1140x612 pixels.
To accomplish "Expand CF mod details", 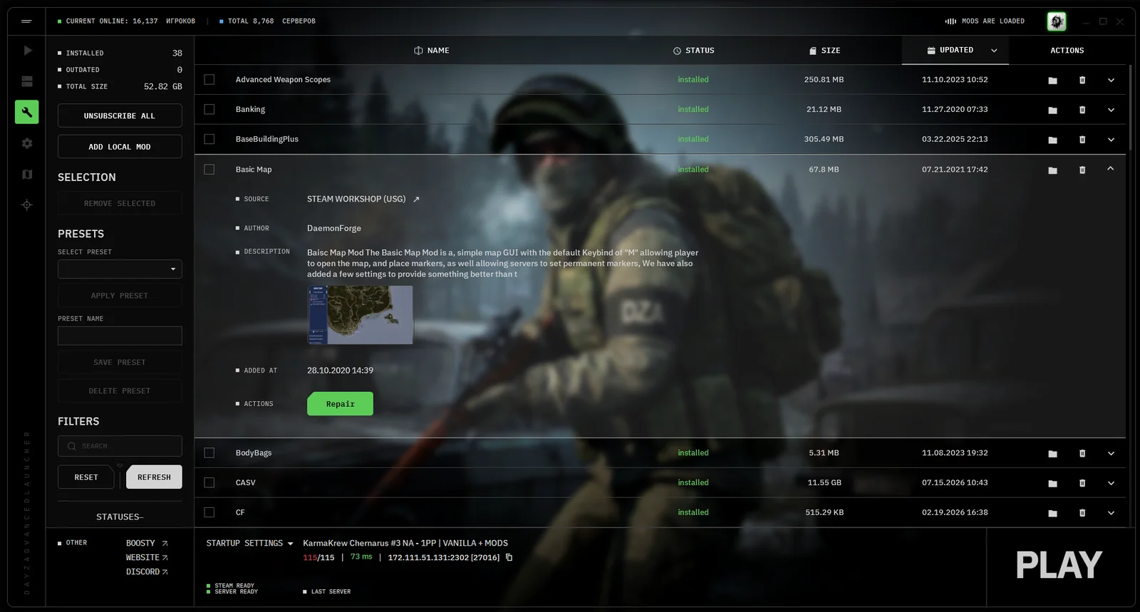I will (x=1111, y=514).
